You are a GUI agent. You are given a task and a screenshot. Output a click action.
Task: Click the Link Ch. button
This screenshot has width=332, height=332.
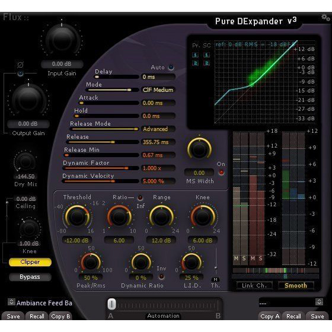click(x=254, y=285)
